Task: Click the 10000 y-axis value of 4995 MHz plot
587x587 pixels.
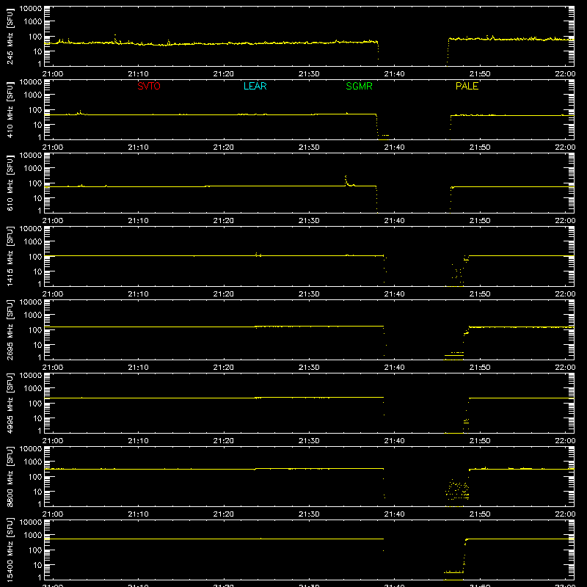Action: tap(31, 376)
